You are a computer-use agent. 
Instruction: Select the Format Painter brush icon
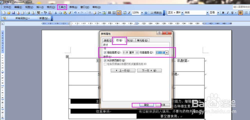click(69, 13)
